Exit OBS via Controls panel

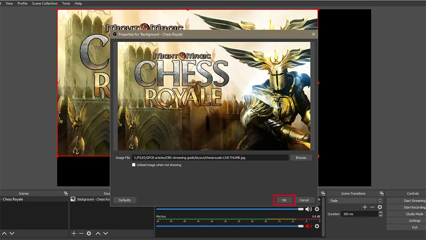406,227
